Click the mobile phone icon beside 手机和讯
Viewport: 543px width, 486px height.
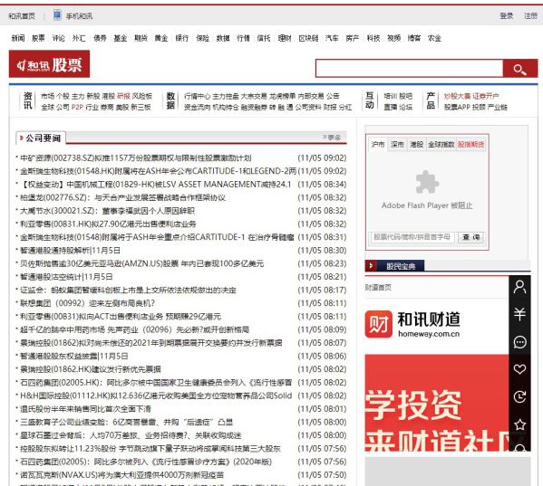click(57, 15)
